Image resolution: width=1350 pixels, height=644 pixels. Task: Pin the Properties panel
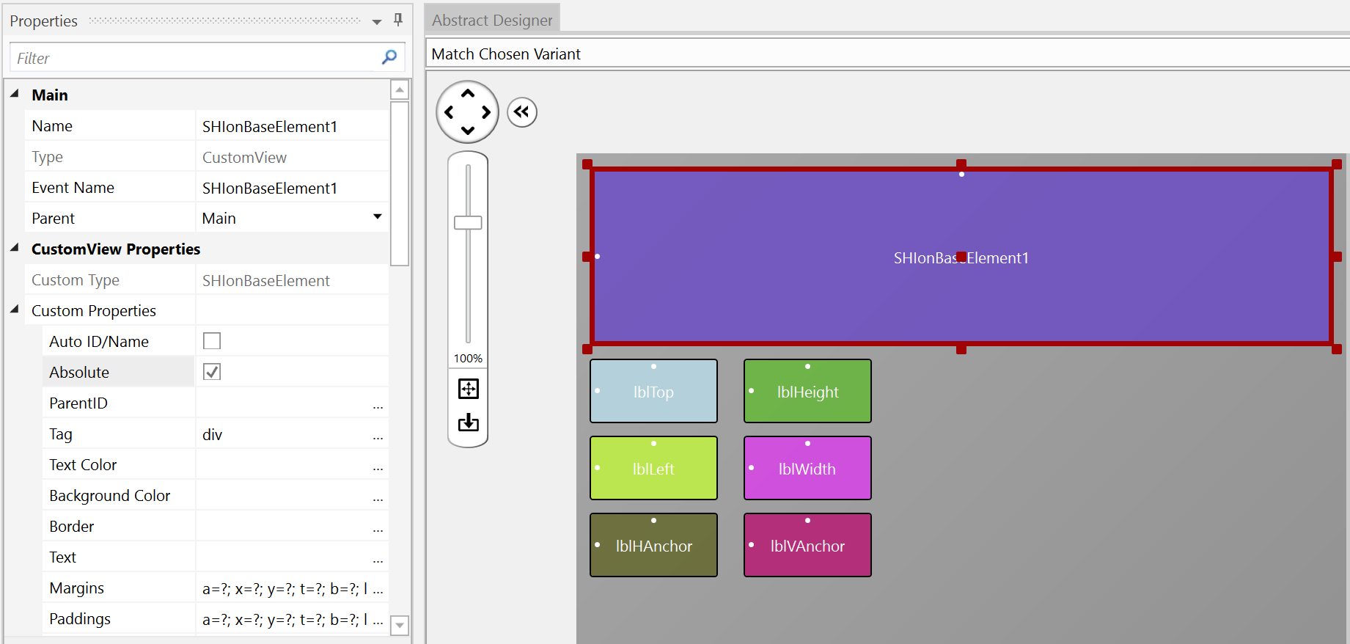(398, 20)
